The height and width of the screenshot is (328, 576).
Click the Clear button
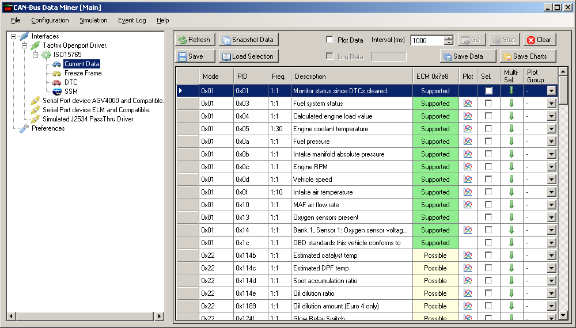[x=540, y=40]
